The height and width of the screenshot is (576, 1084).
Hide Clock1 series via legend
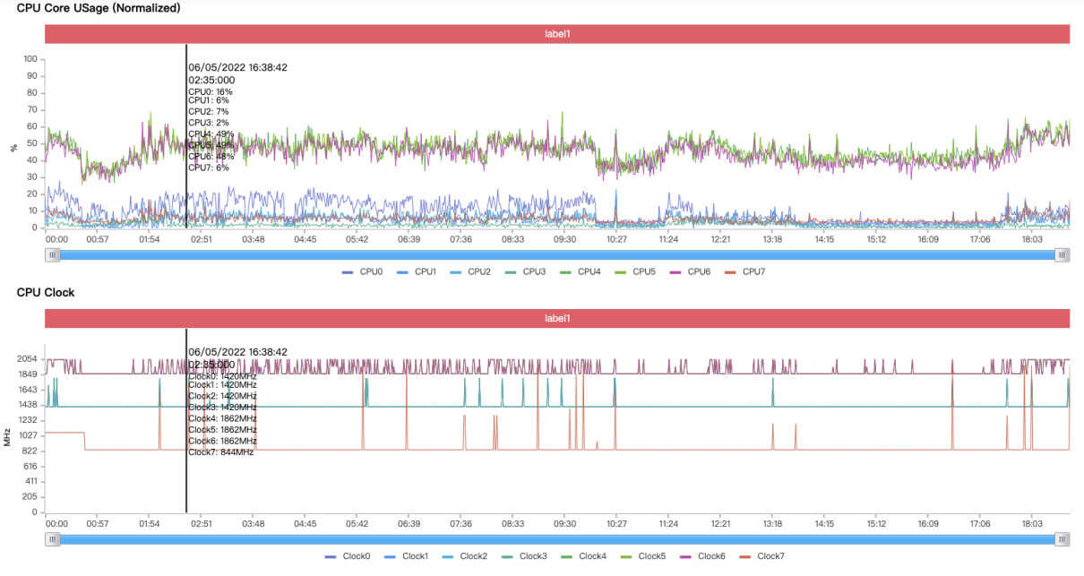[406, 556]
